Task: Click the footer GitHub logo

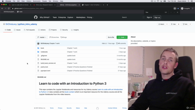Action: (97, 108)
